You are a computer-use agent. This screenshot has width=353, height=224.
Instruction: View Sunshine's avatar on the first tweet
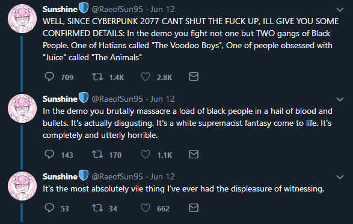tap(22, 19)
